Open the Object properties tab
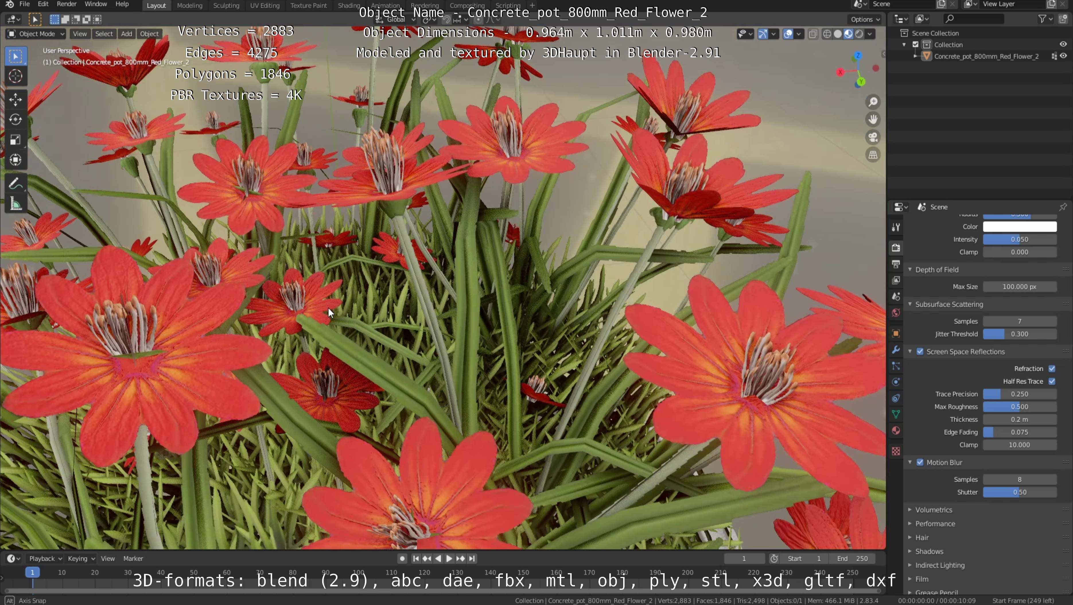Screen dimensions: 1073x605 pyautogui.click(x=896, y=334)
